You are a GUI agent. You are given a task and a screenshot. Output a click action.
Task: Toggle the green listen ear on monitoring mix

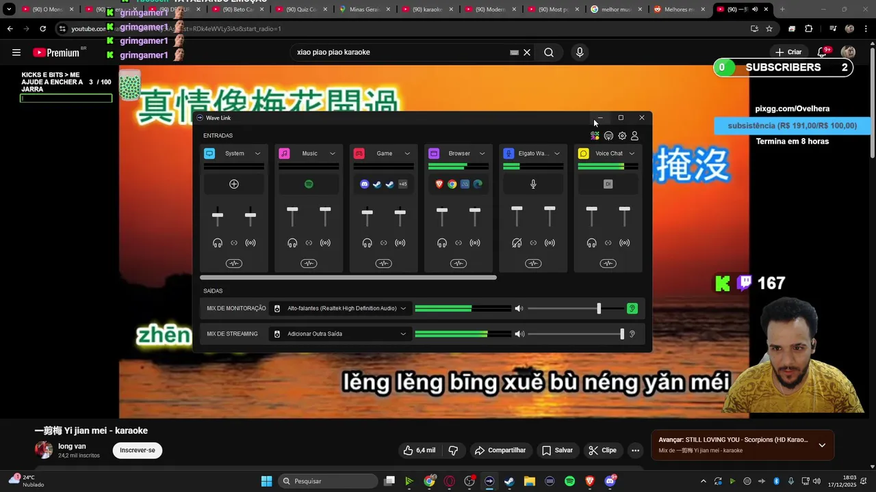coord(632,308)
